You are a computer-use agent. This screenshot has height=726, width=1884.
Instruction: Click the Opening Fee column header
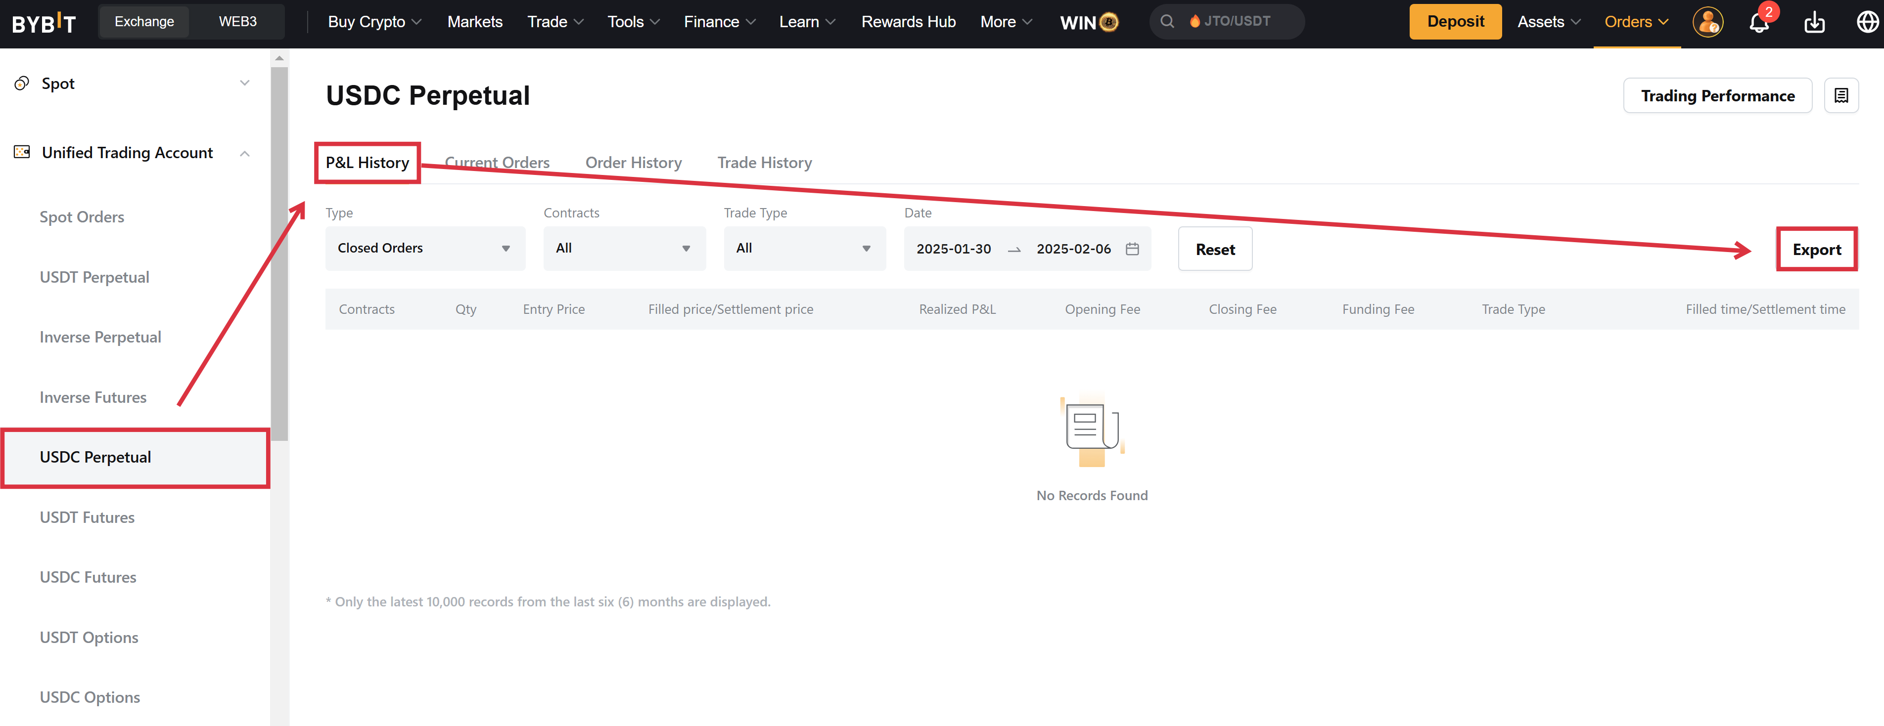click(x=1102, y=309)
